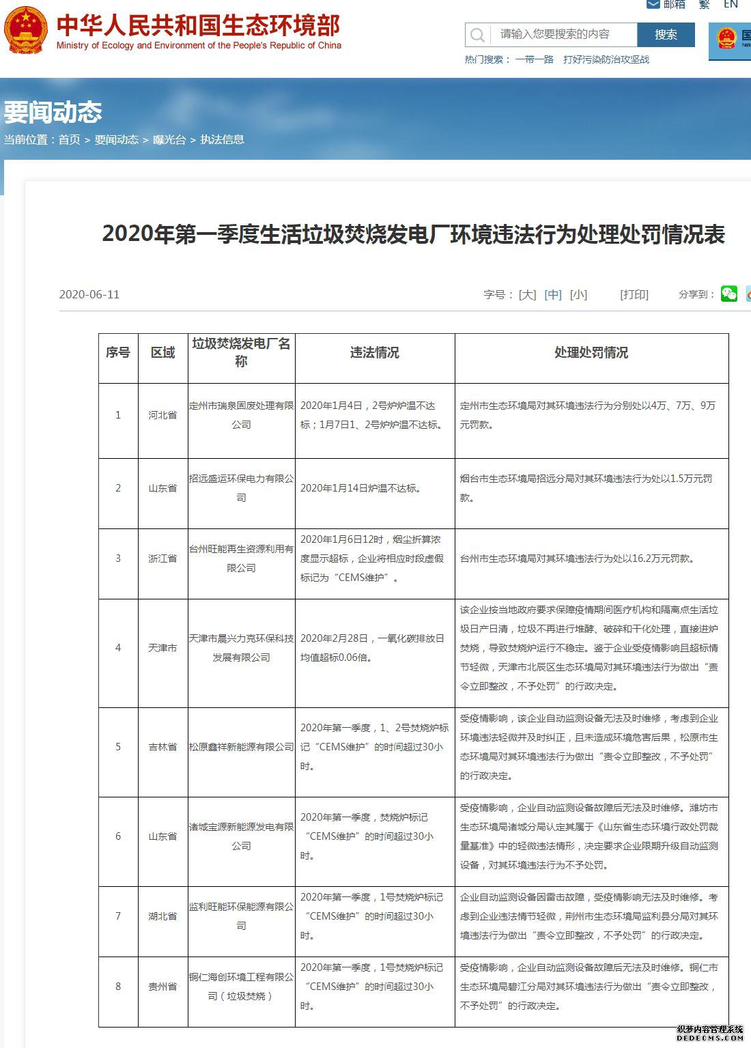Screen dimensions: 751x1048
Task: Open the government banner thumbnail beside the search button
Action: pyautogui.click(x=730, y=41)
